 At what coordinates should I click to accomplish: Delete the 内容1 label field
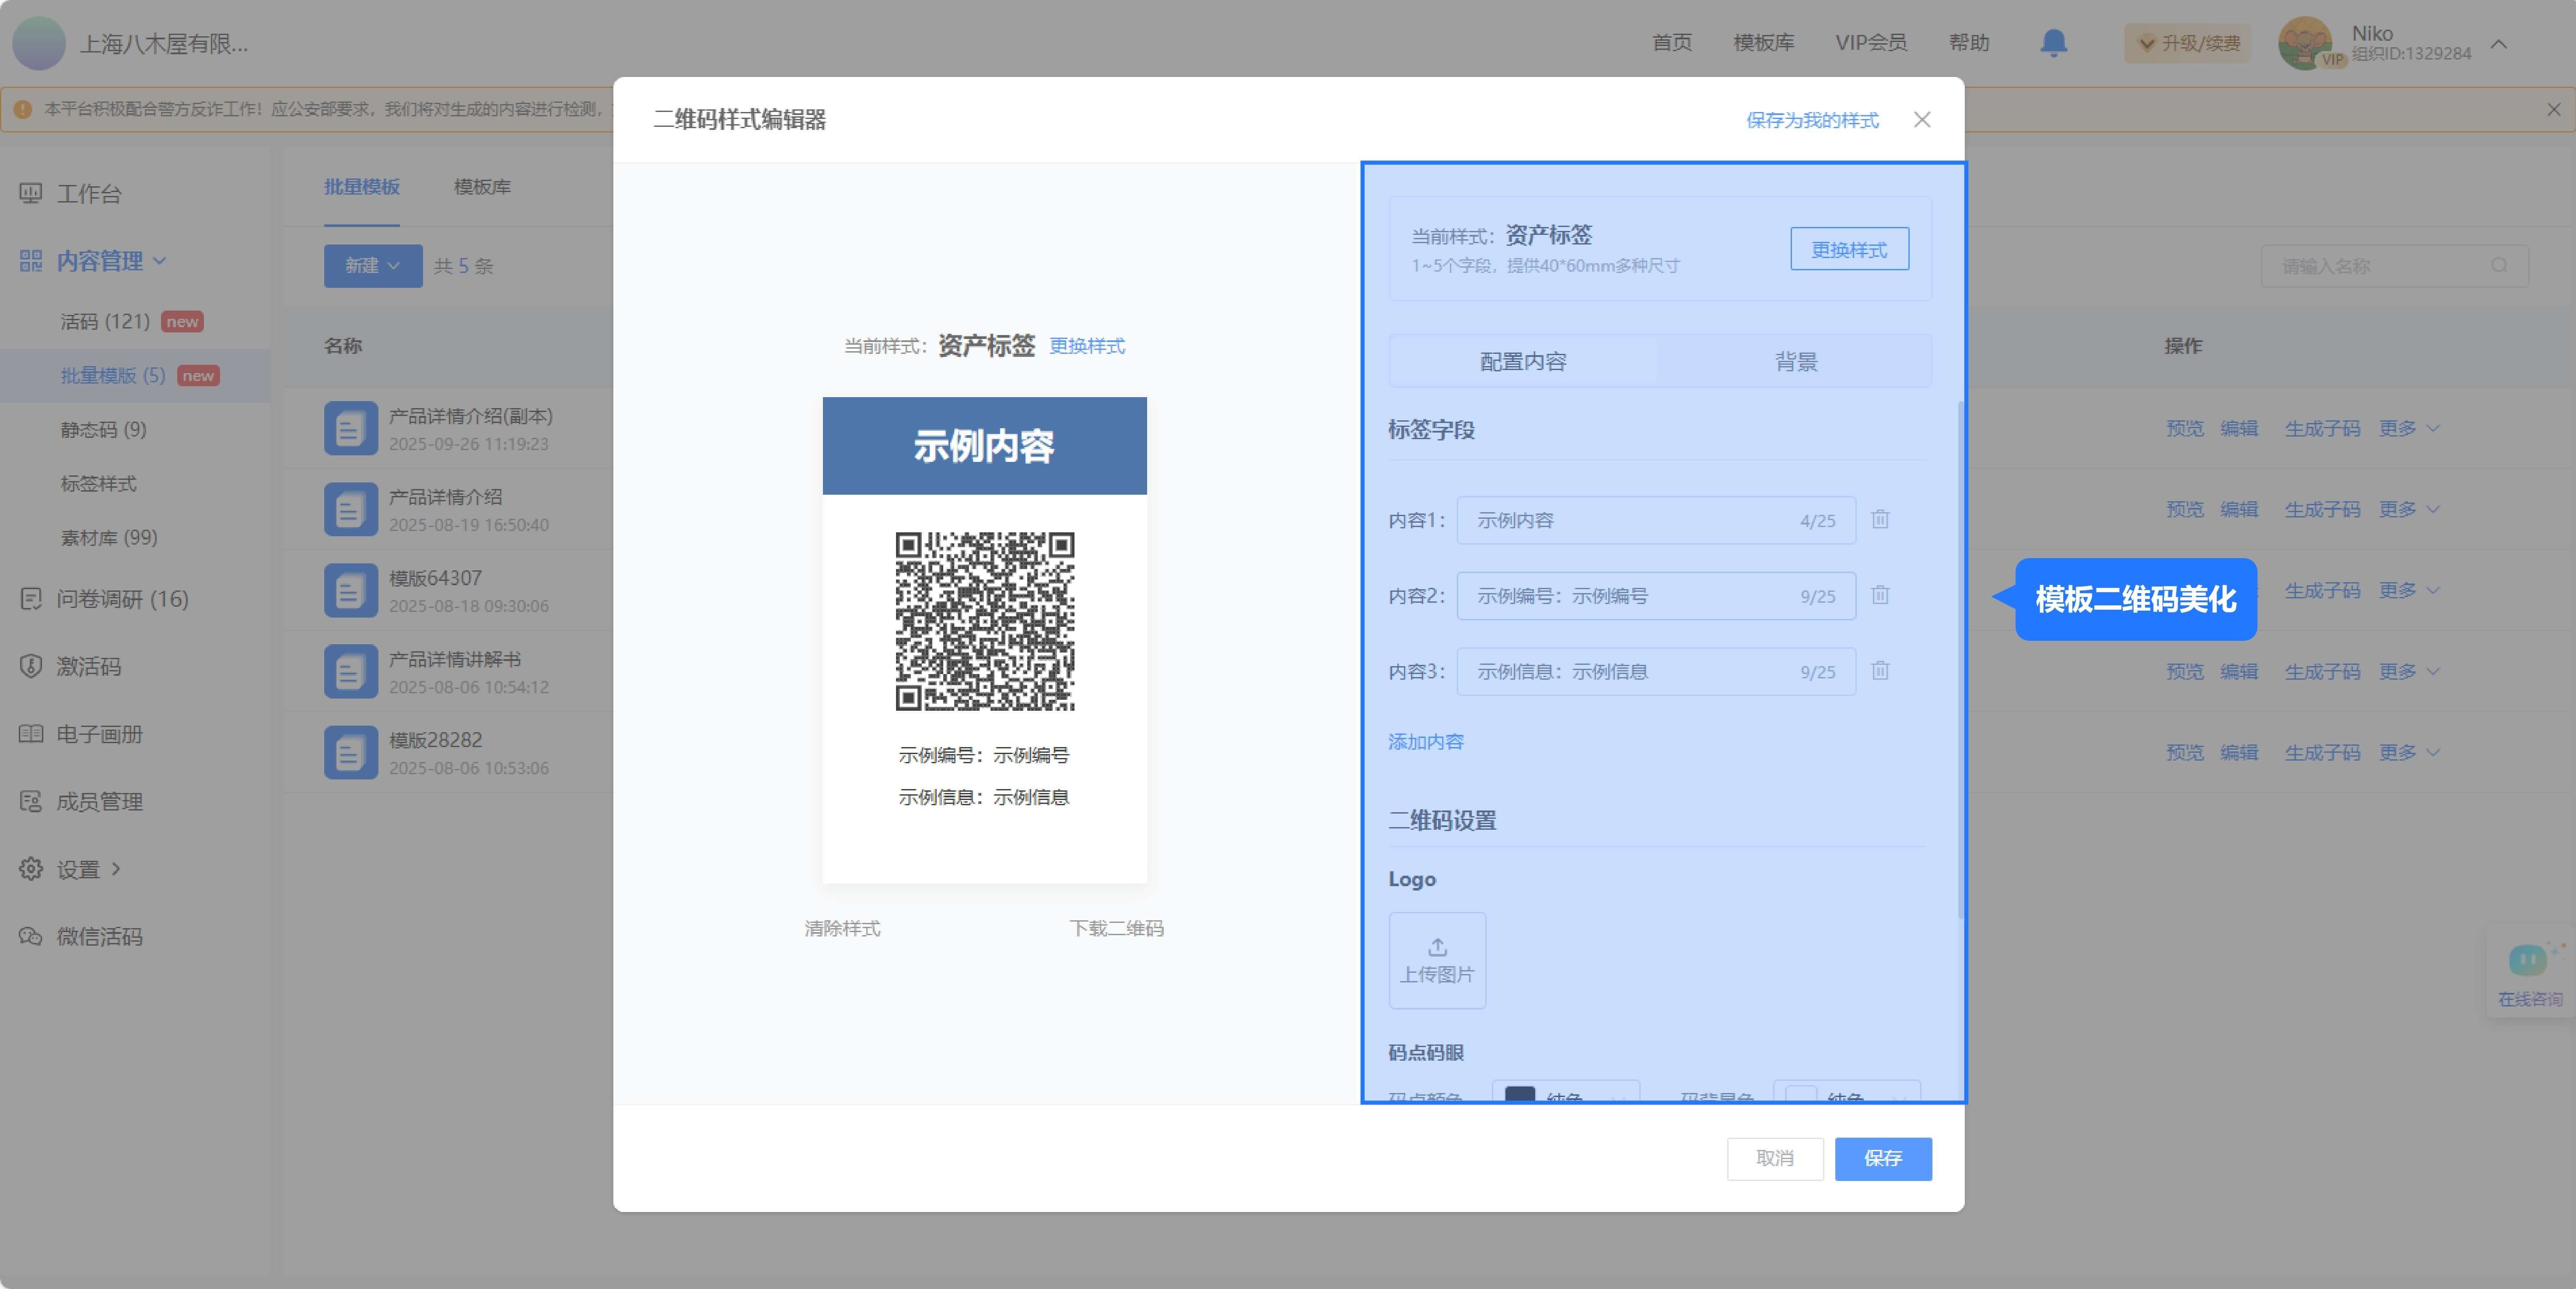coord(1880,519)
